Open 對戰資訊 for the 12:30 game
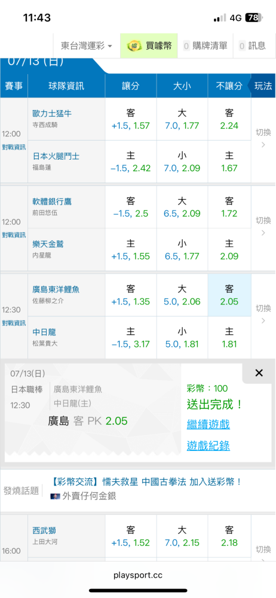276x598 pixels. pos(14,323)
